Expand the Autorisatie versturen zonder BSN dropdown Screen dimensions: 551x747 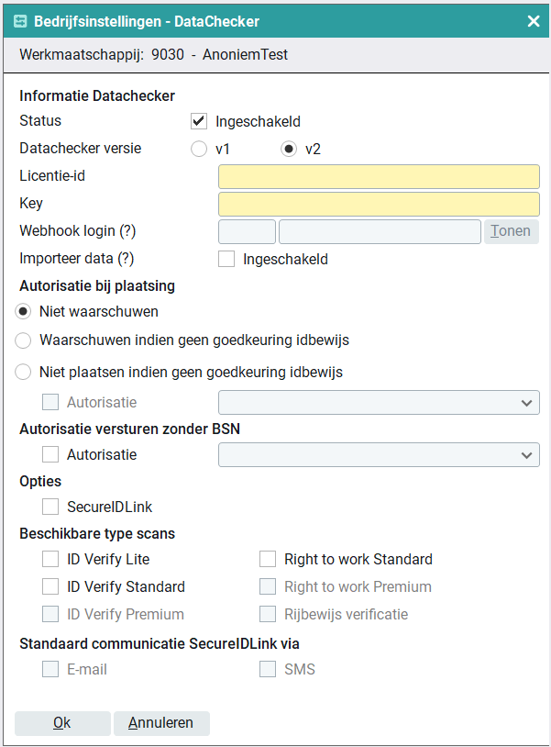point(379,454)
